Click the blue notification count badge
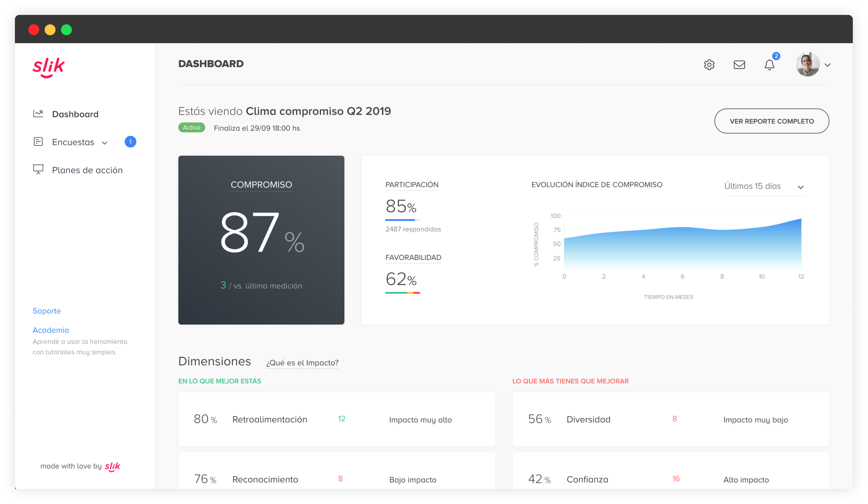 [x=776, y=56]
